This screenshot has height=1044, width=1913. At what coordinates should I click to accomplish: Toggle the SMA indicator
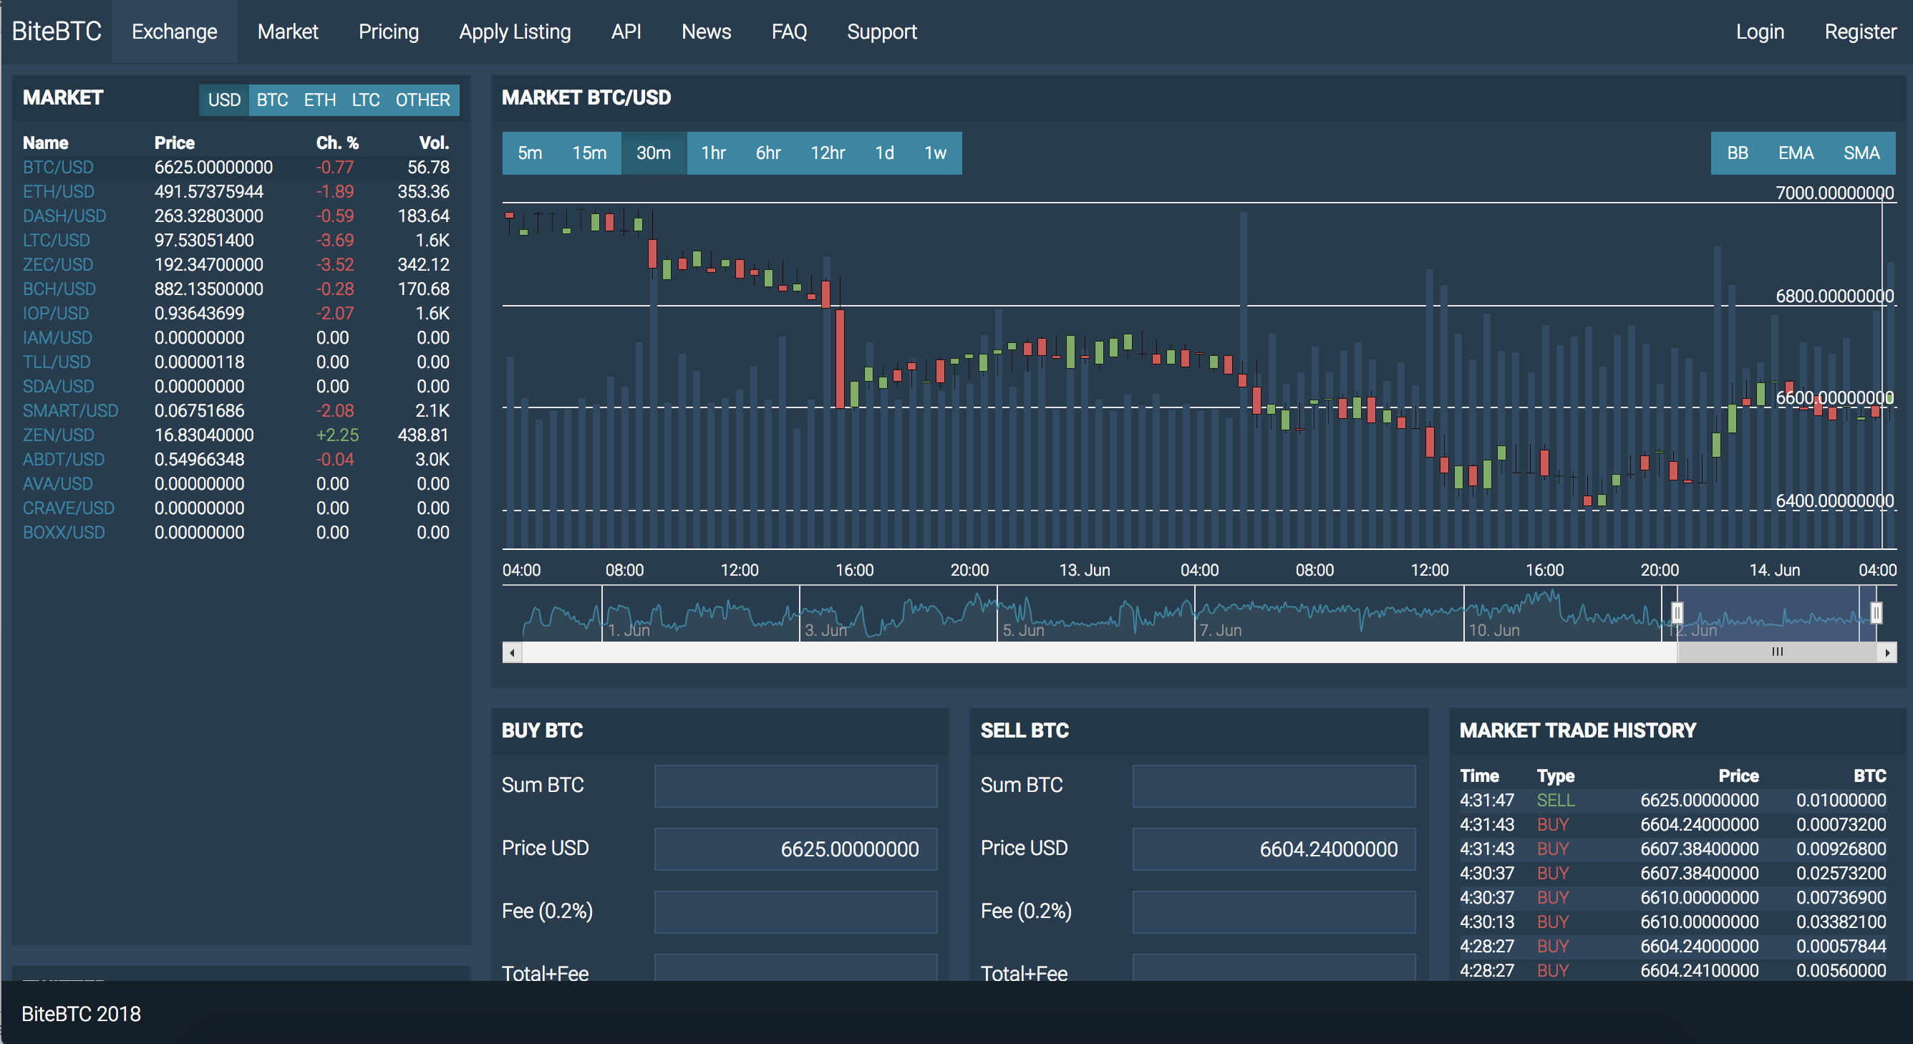click(x=1861, y=153)
